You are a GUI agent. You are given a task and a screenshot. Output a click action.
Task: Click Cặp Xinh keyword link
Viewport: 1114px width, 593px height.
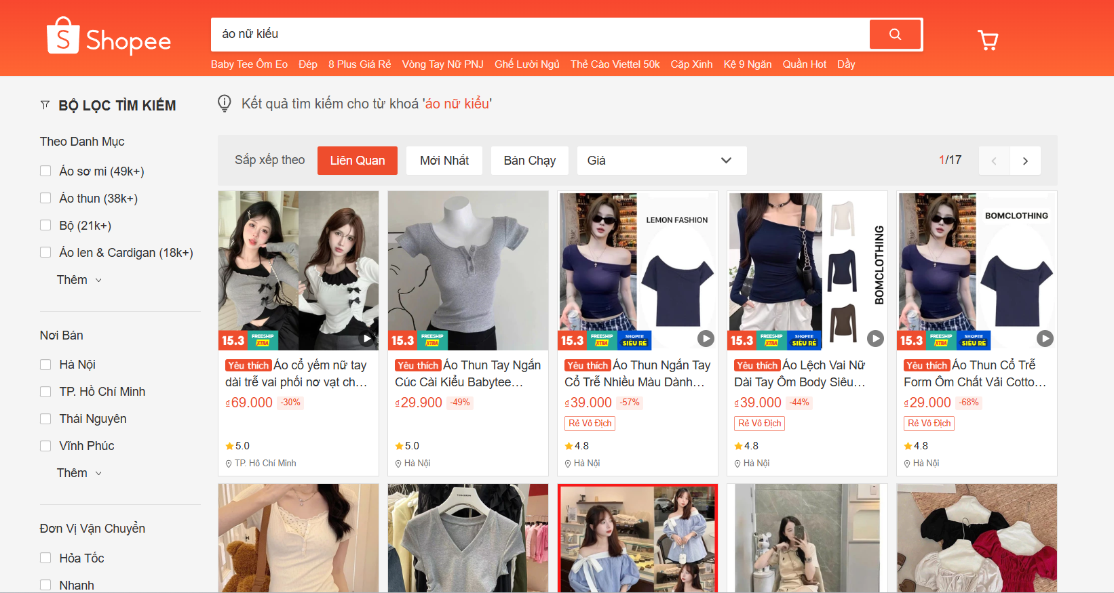point(691,64)
